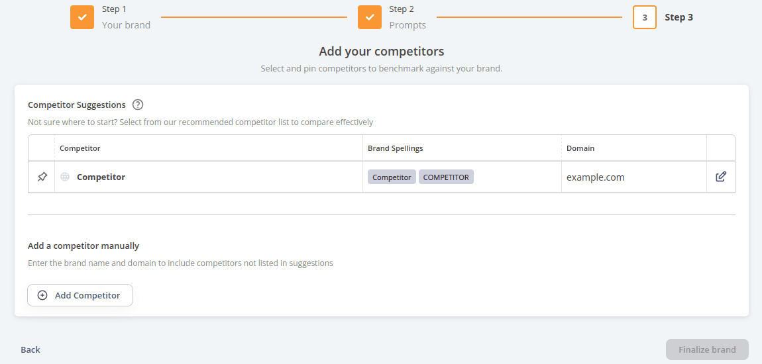The image size is (762, 364).
Task: Pin the Competitor row
Action: coord(42,177)
